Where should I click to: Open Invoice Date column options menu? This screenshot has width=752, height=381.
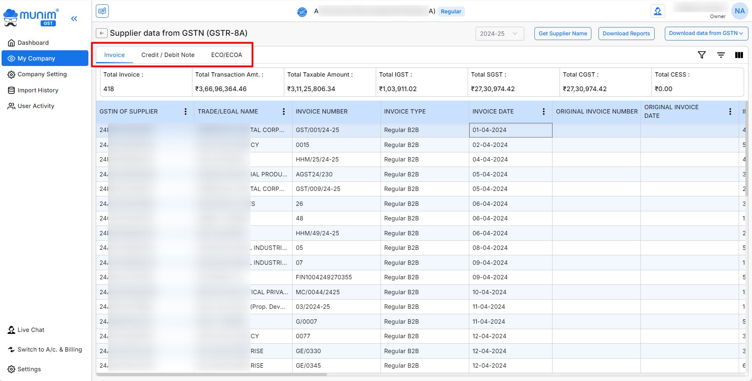[543, 112]
